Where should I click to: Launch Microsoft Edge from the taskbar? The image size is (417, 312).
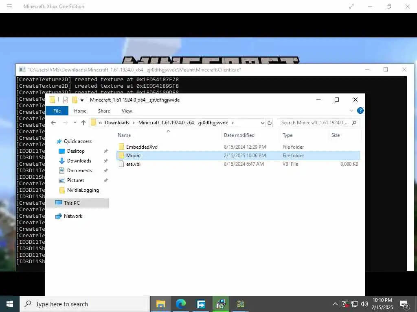tap(180, 304)
